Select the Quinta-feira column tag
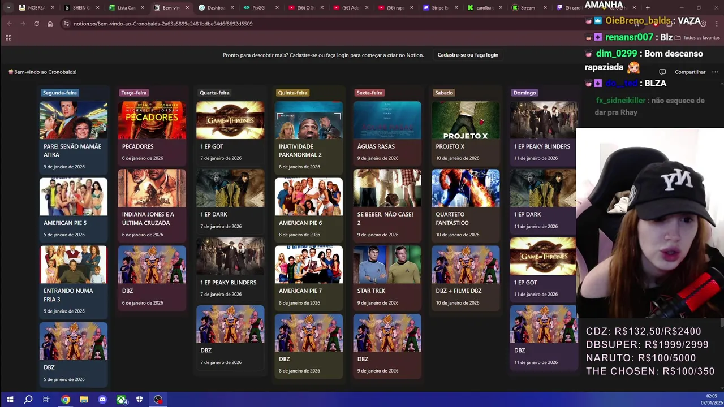Screen dimensions: 724x407 click(292, 93)
